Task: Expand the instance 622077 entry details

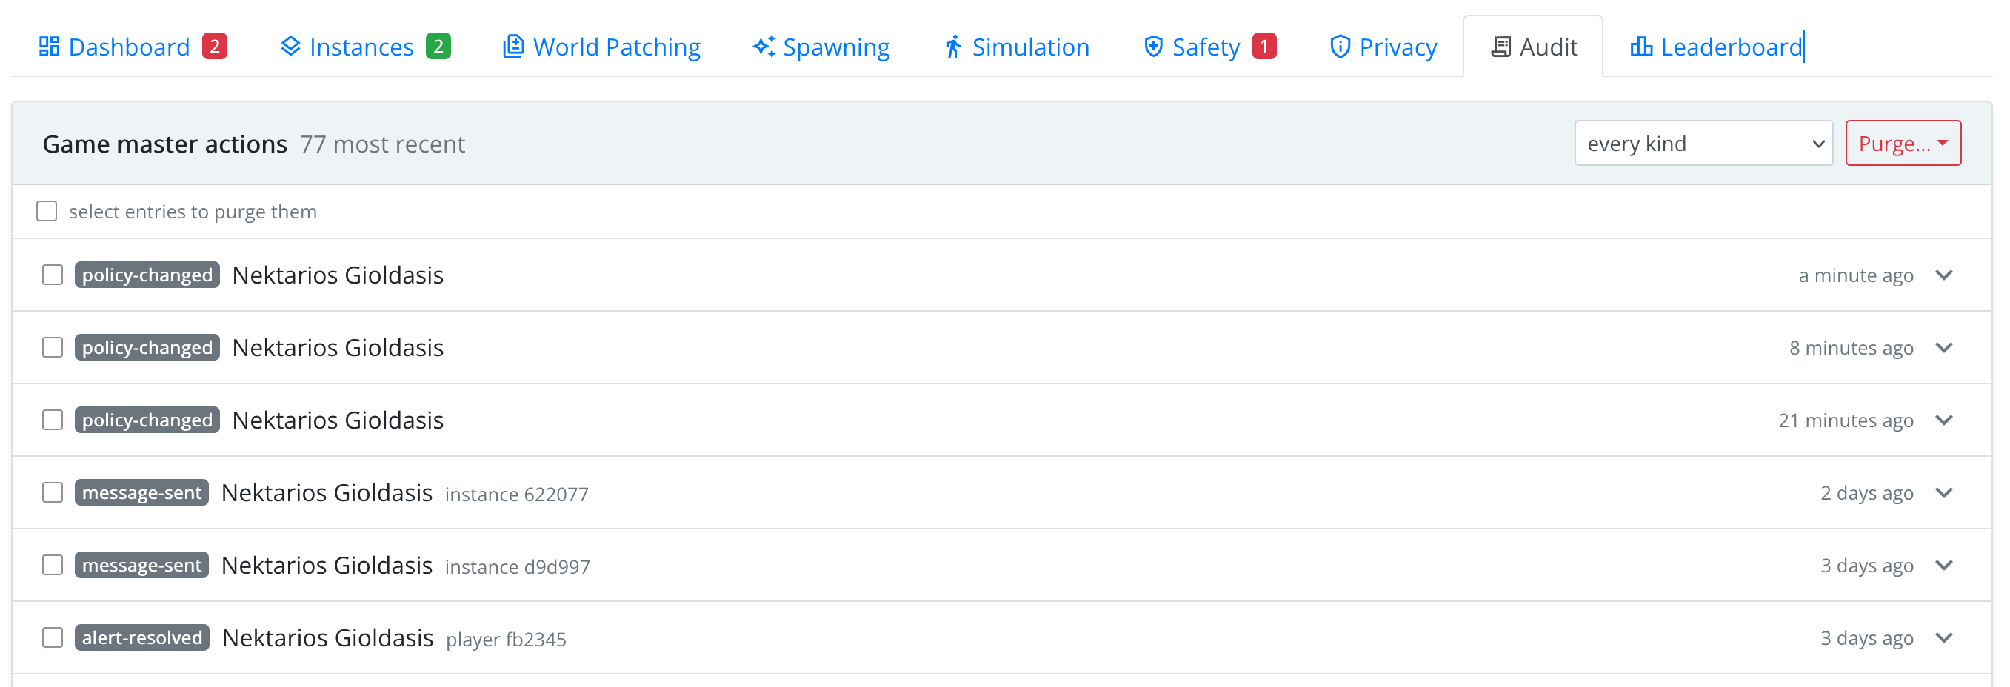Action: coord(1943,493)
